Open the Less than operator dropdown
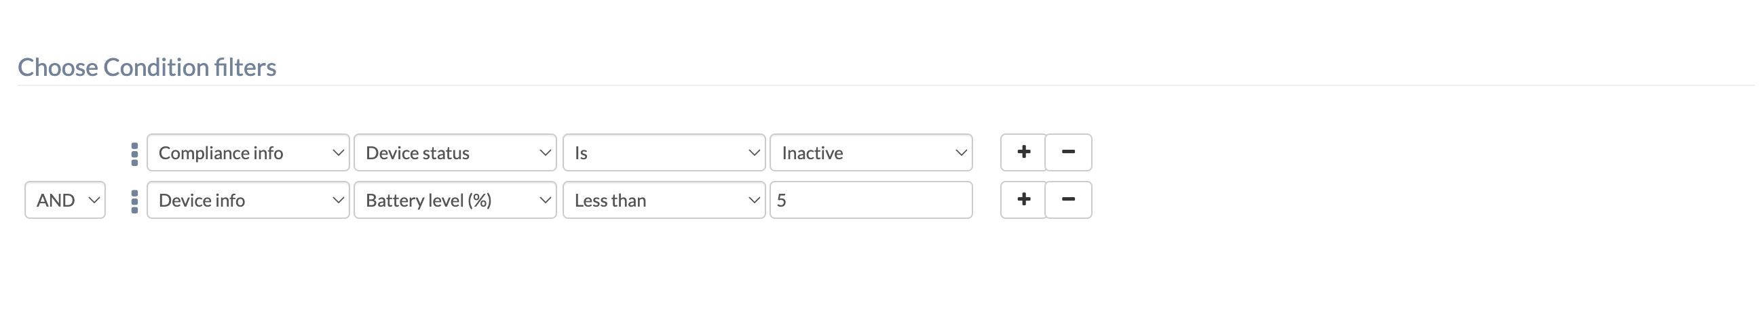1763x332 pixels. point(663,200)
